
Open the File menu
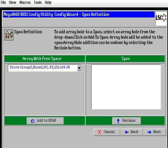point(3,2)
